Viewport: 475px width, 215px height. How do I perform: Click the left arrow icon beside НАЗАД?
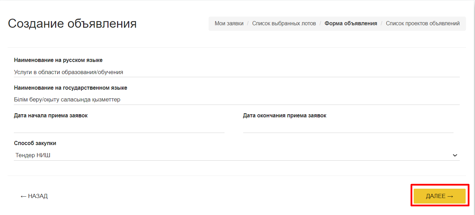(x=24, y=196)
